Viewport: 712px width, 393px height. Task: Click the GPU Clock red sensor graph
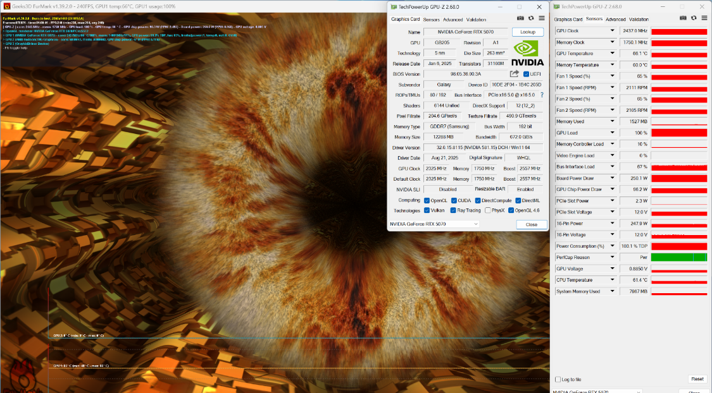click(x=679, y=31)
